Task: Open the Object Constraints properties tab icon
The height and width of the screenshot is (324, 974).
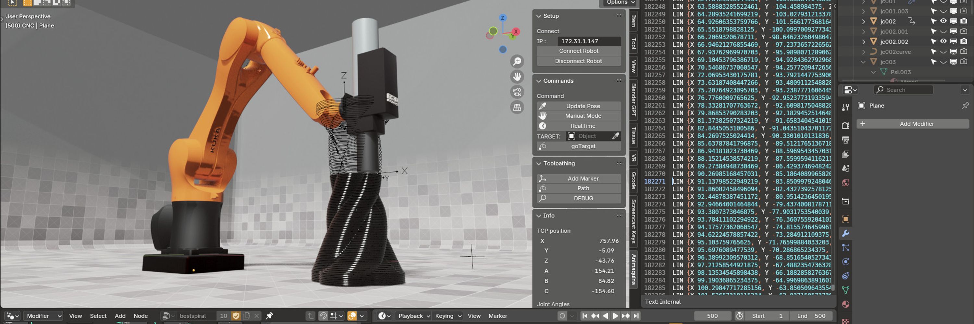Action: [846, 276]
